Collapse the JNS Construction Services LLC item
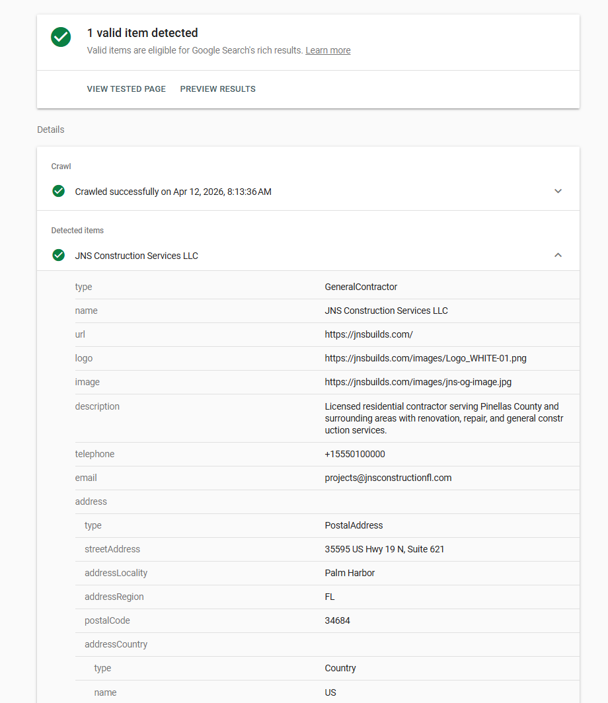Image resolution: width=608 pixels, height=703 pixels. coord(558,254)
